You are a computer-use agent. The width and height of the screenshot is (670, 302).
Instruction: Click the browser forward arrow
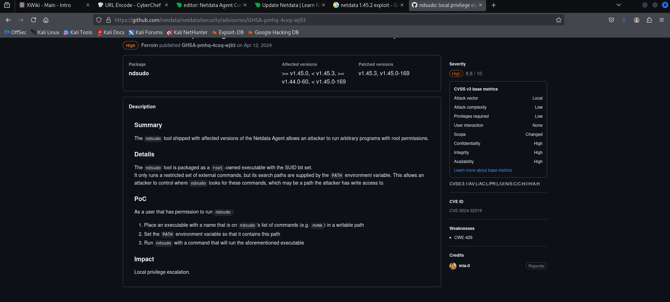pos(21,20)
